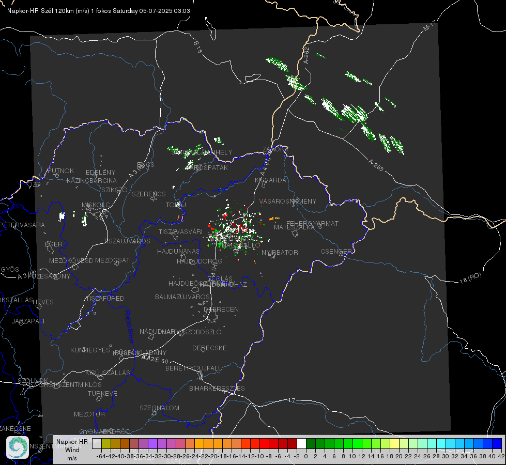Click the SZIKSZO town label
Image resolution: width=506 pixels, height=465 pixels.
(x=114, y=190)
